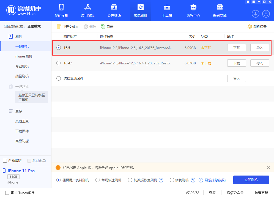Click the locked 一键越狱 icon
The width and height of the screenshot is (274, 197).
point(11,86)
